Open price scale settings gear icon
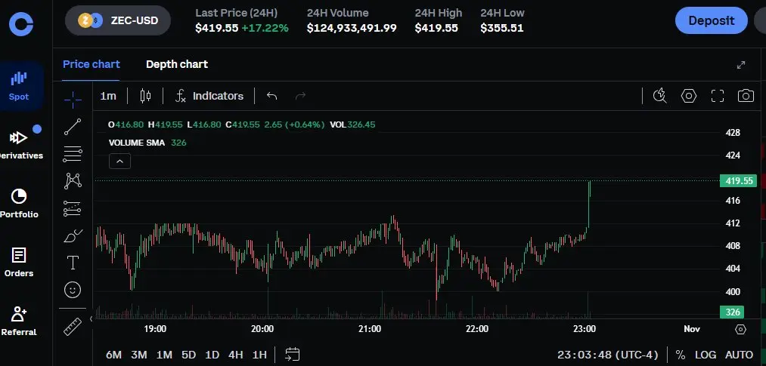The image size is (766, 366). [x=740, y=330]
